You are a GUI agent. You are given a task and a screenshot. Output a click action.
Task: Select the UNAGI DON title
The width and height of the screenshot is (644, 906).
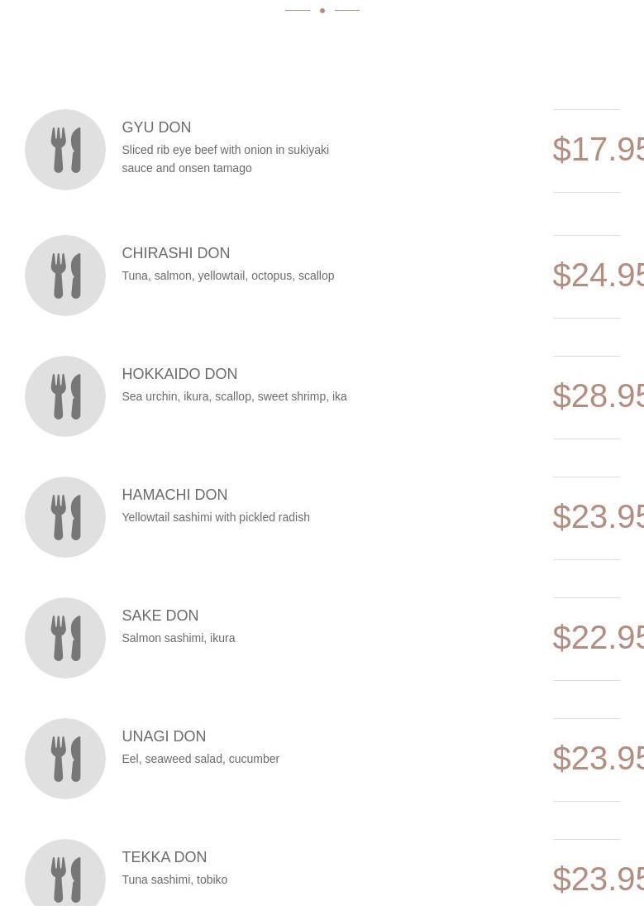coord(164,736)
